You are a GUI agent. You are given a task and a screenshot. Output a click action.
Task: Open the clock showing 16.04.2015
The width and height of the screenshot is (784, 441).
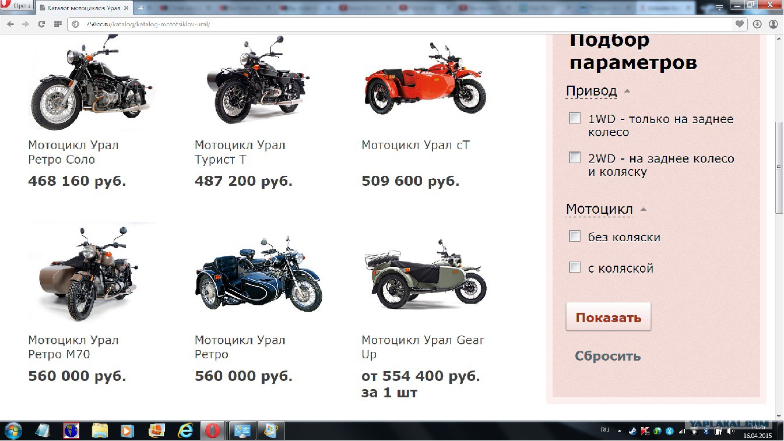[758, 431]
